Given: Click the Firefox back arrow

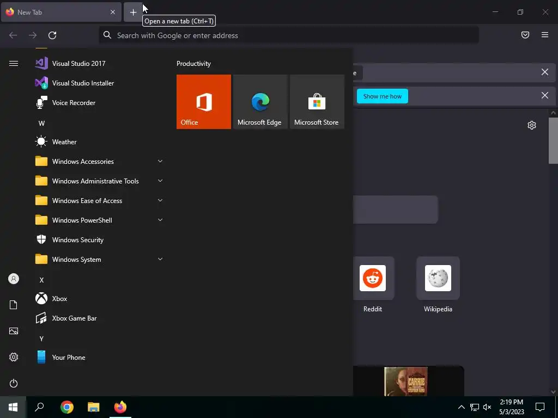Looking at the screenshot, I should 13,35.
